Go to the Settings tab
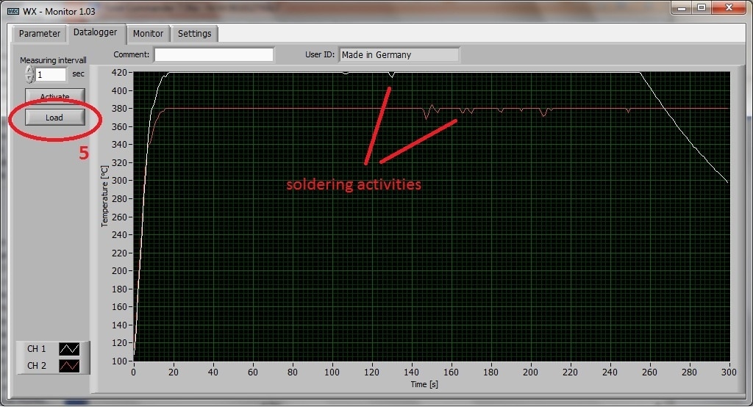The width and height of the screenshot is (753, 407). [x=194, y=34]
